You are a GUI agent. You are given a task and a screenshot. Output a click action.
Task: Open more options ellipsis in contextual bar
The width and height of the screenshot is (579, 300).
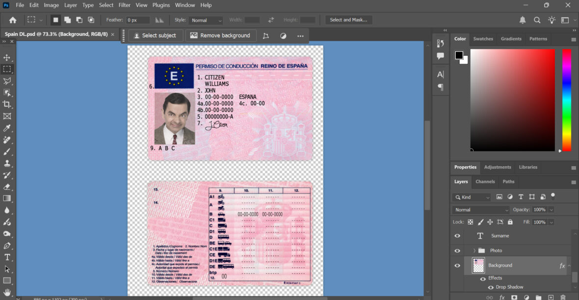pos(300,36)
